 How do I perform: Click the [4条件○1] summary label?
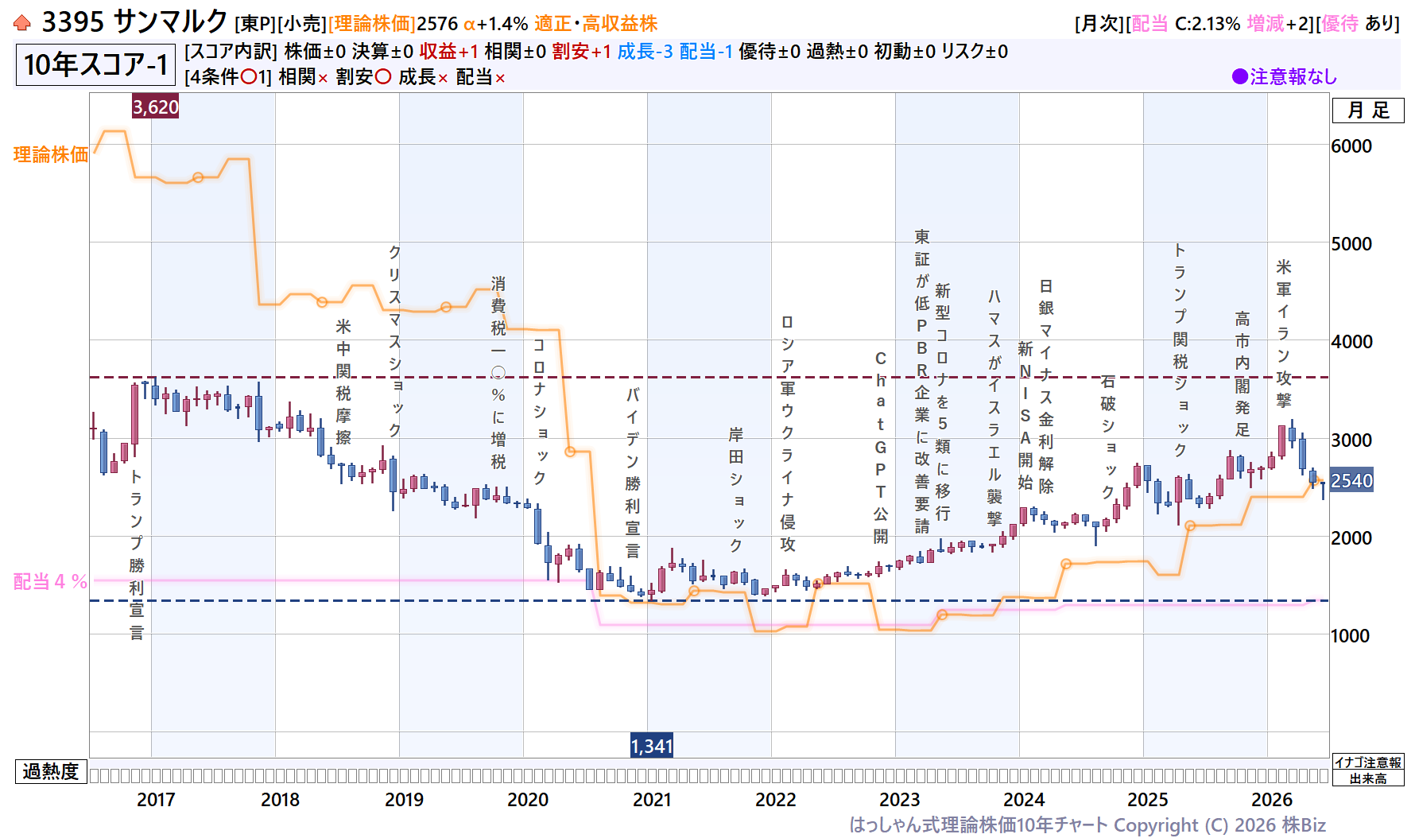pos(228,77)
